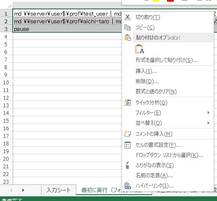Click the hyperlink globe icon
The width and height of the screenshot is (217, 201).
point(128,186)
